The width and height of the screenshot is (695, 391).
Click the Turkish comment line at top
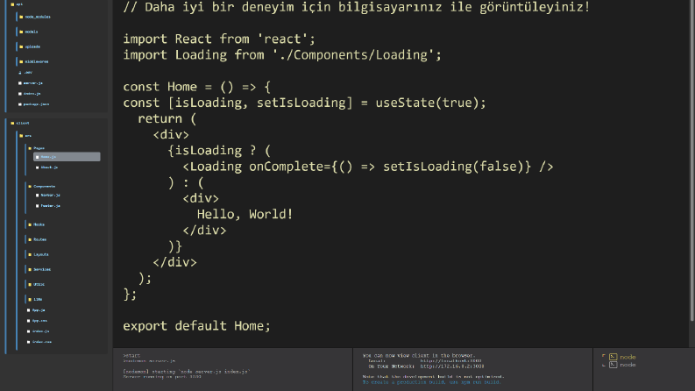point(357,7)
